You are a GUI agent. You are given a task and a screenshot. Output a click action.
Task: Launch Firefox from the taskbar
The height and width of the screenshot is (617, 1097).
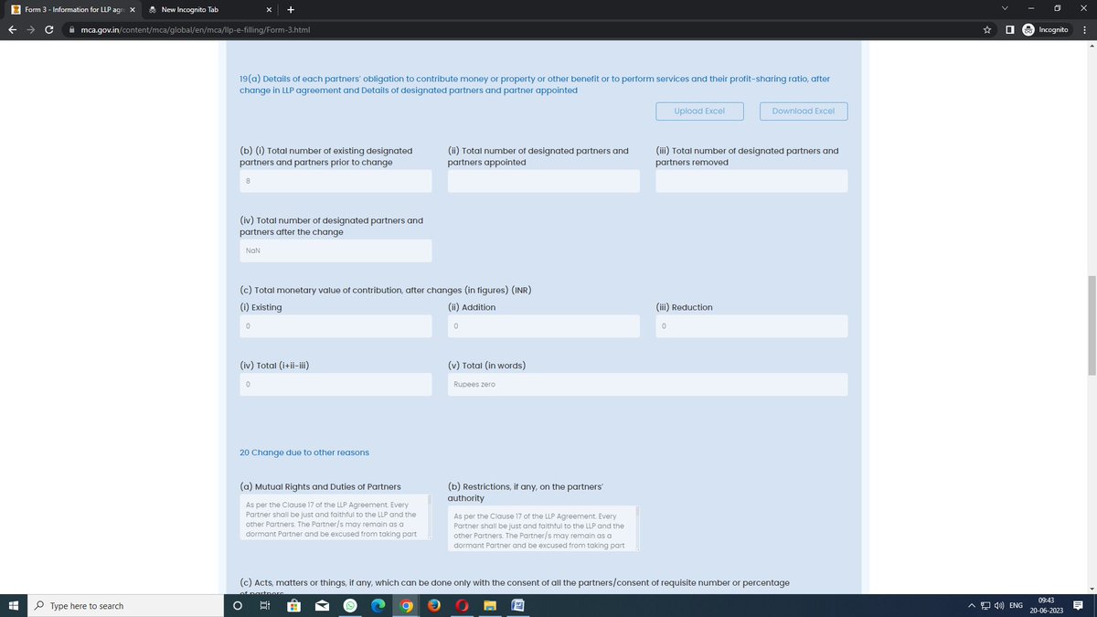coord(433,606)
